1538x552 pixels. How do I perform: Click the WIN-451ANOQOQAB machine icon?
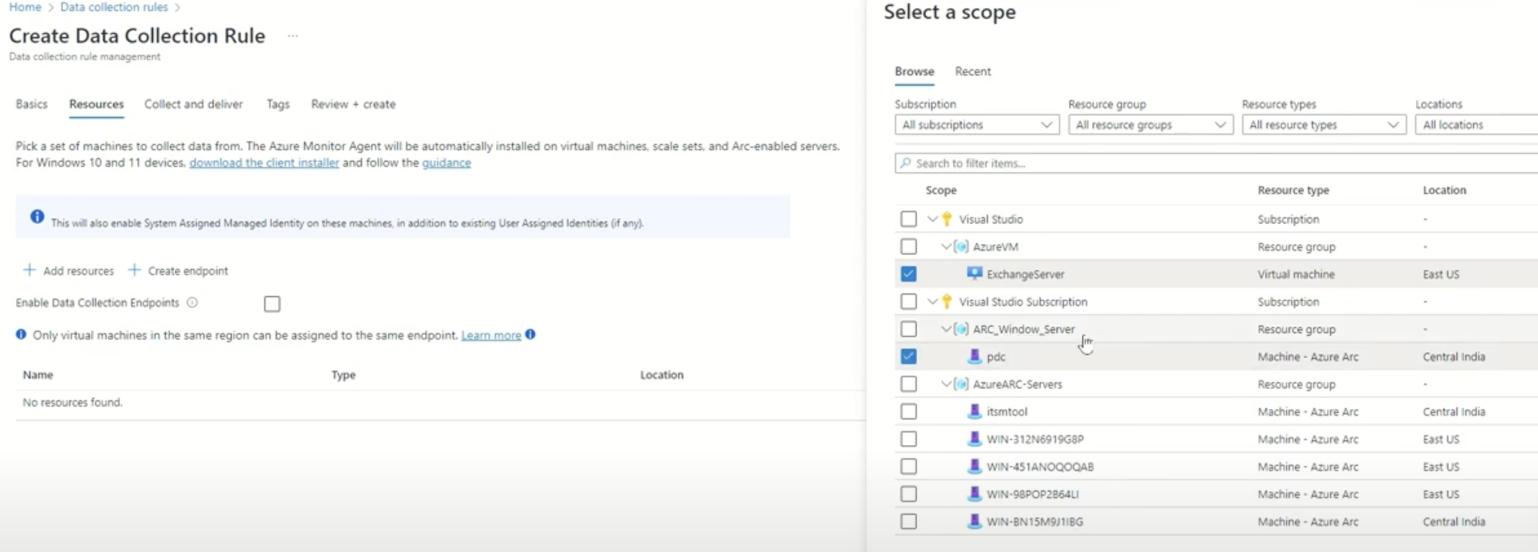[x=975, y=466]
